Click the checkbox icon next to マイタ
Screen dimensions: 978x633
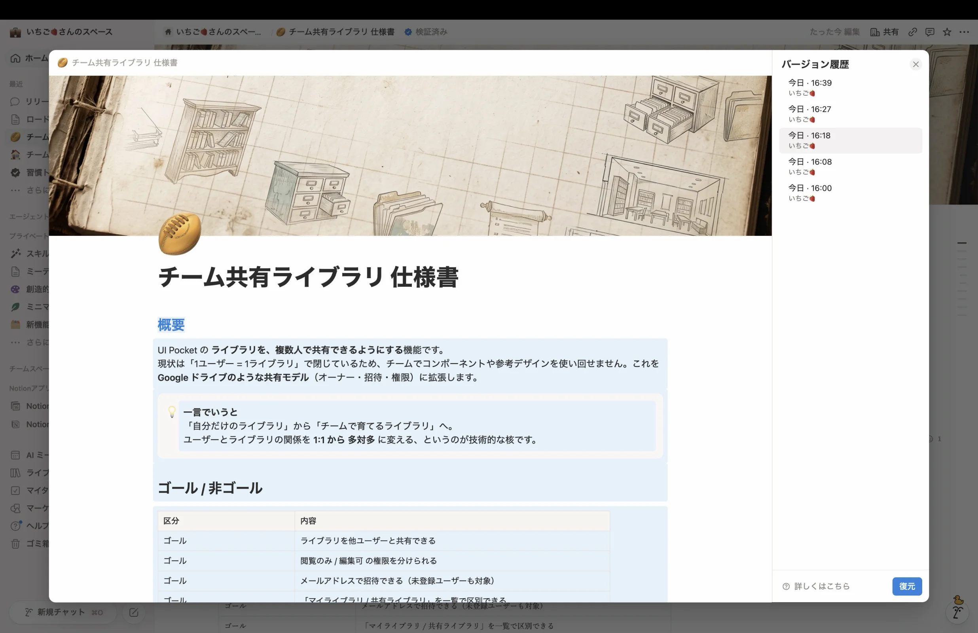[x=15, y=490]
